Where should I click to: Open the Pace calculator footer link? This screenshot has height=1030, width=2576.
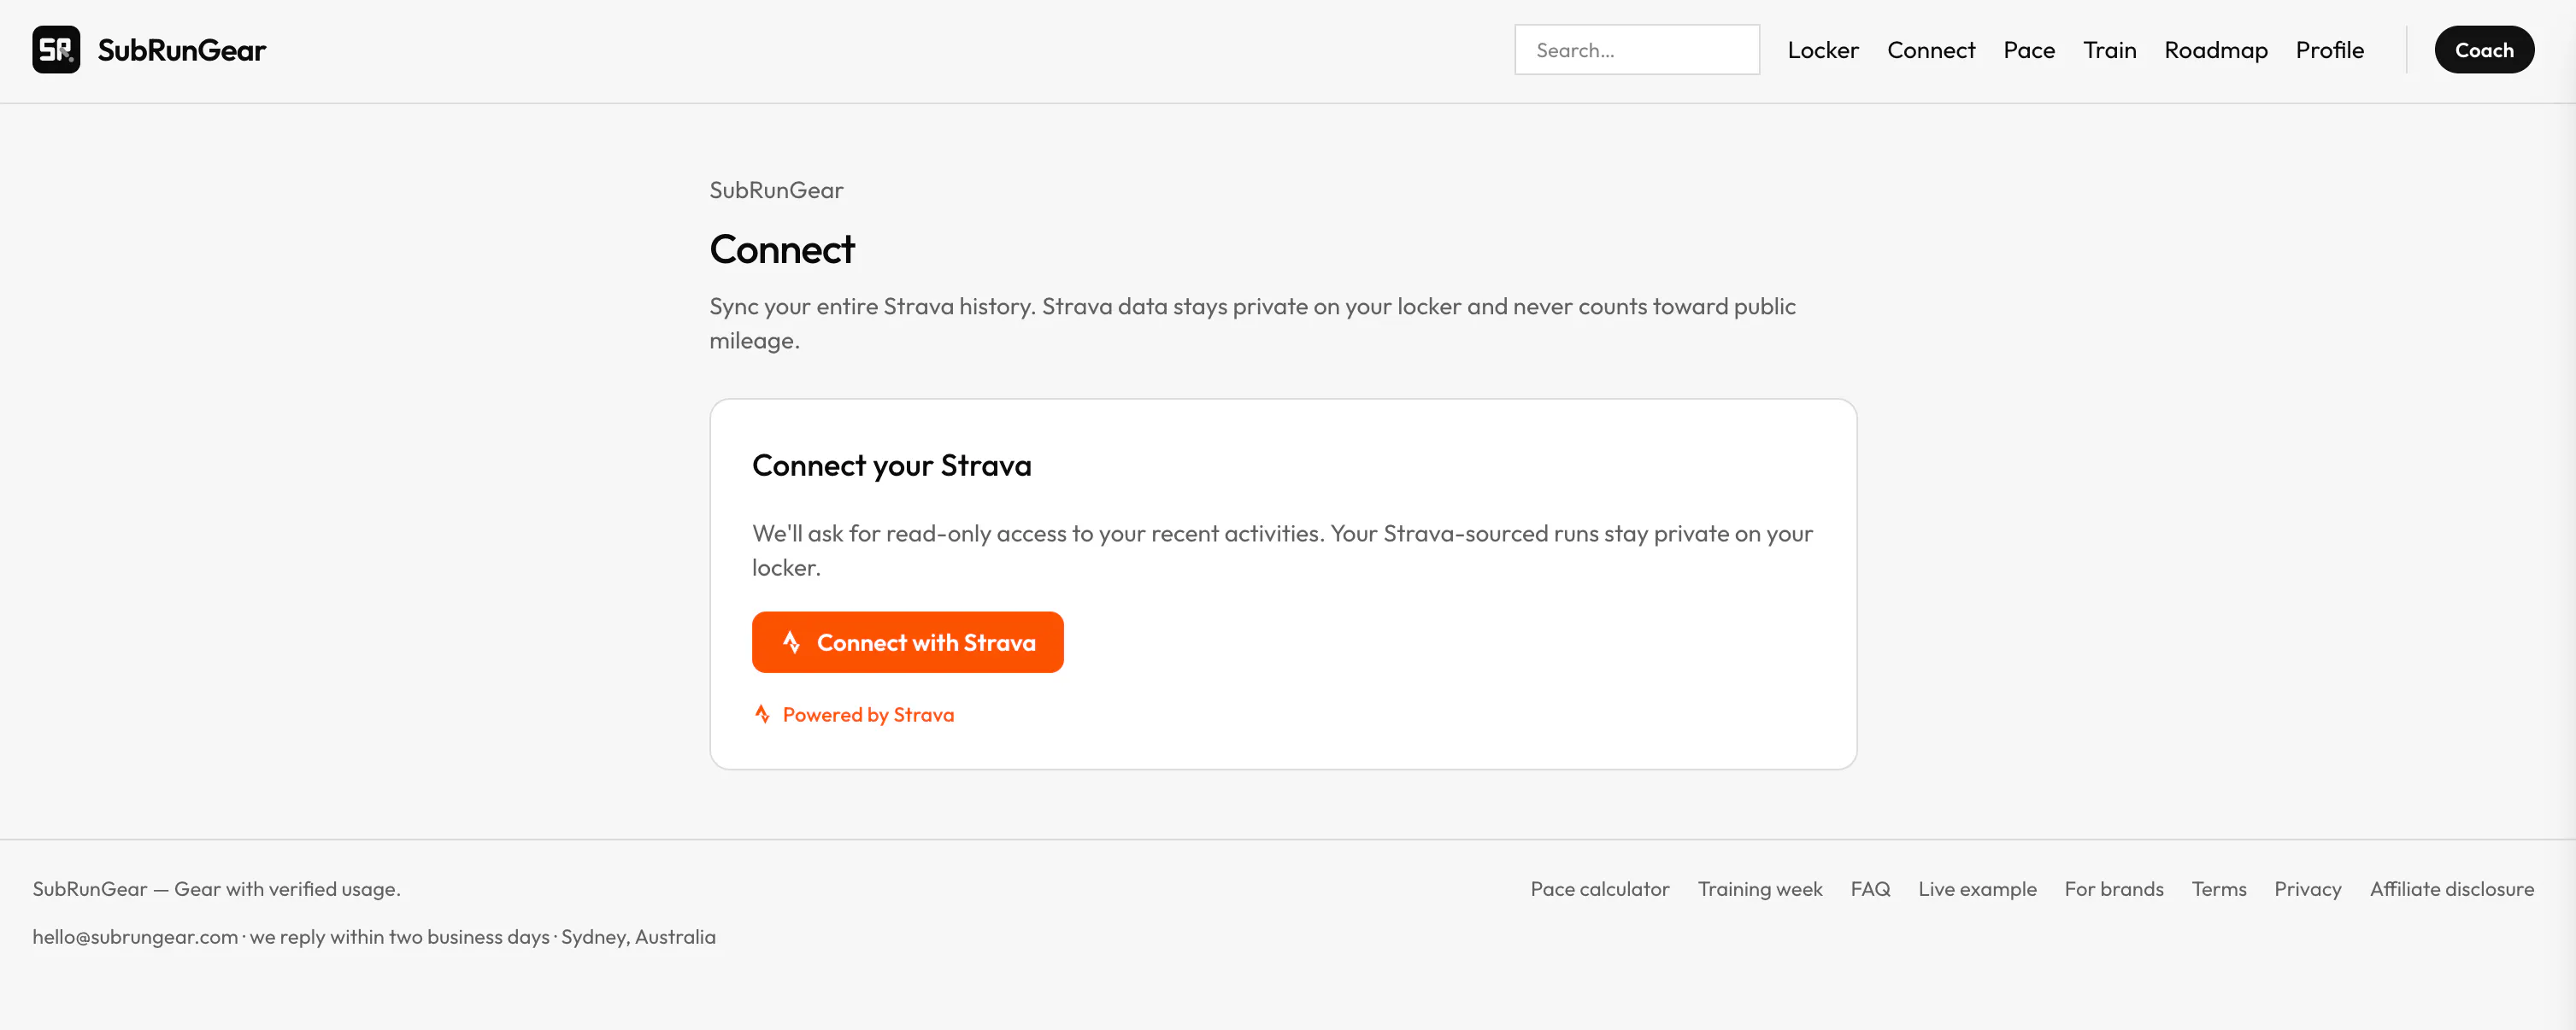[x=1599, y=889]
